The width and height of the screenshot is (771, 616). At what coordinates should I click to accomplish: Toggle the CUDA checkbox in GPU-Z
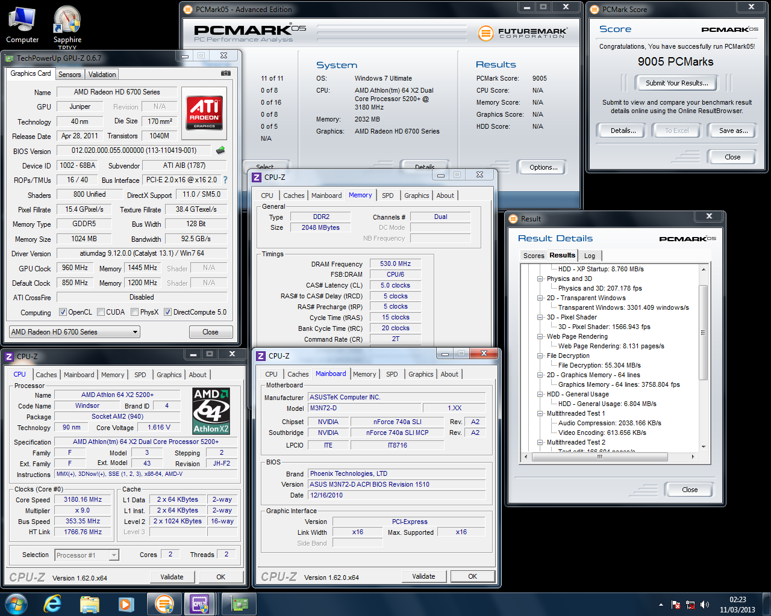(101, 312)
